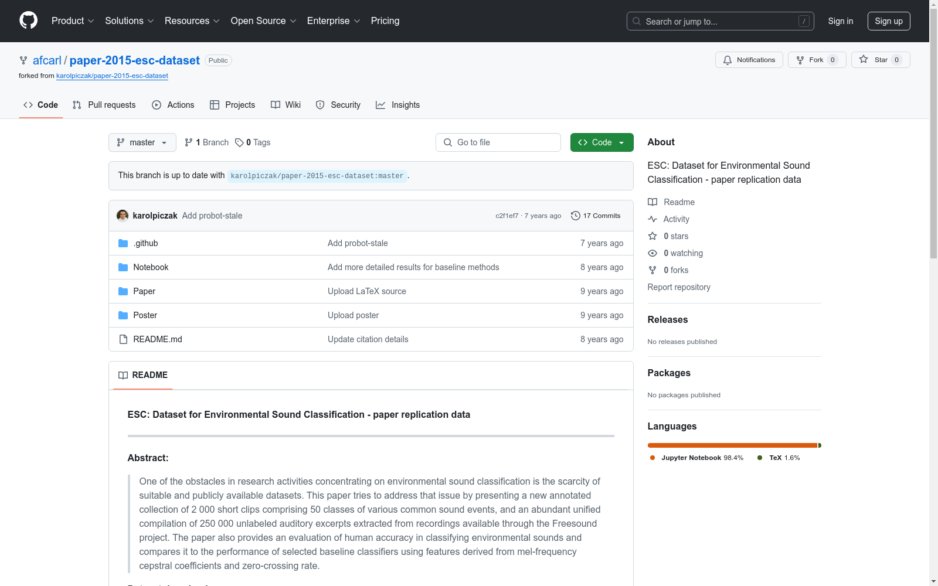Viewport: 938px width, 586px height.
Task: Open TeX 1.6% language link
Action: click(x=779, y=458)
